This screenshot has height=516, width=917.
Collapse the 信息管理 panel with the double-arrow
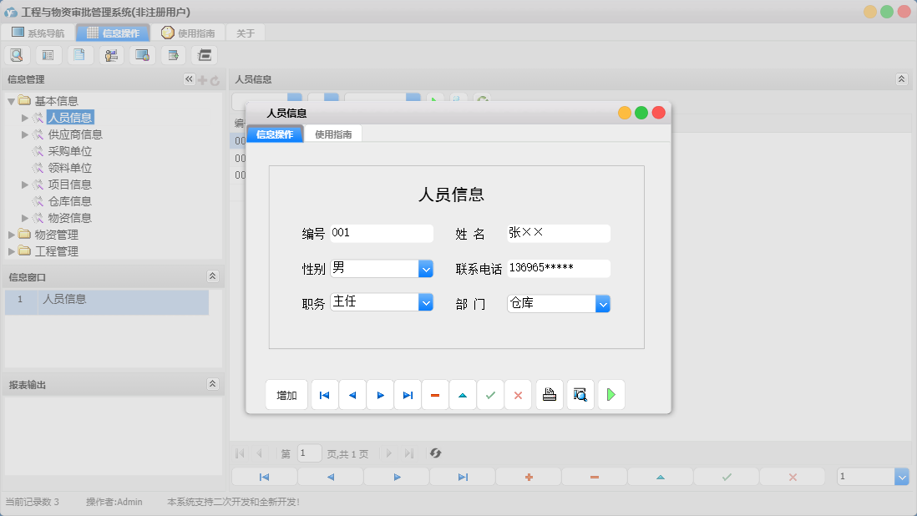click(x=189, y=79)
